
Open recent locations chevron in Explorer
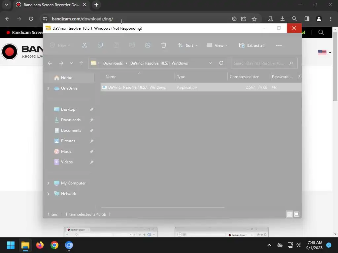71,63
